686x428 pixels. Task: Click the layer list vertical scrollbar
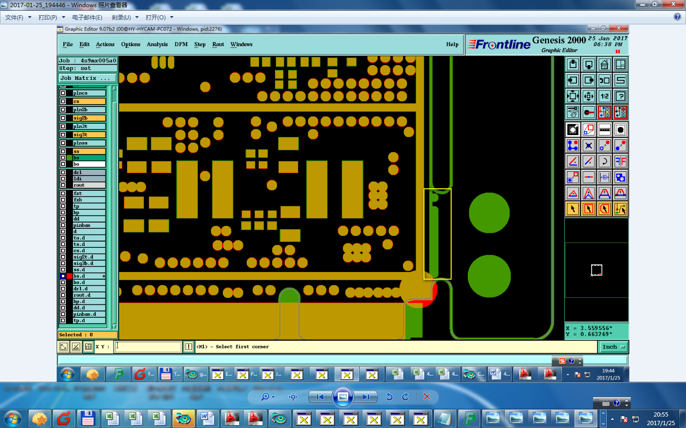114,207
